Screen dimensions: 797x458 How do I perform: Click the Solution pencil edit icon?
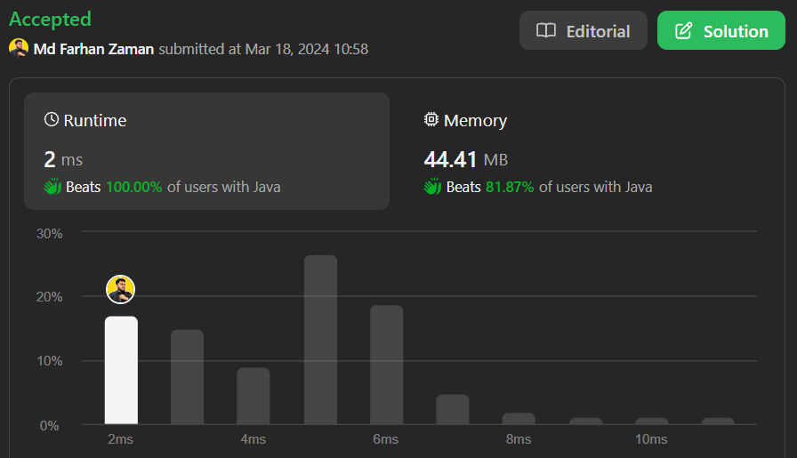(x=683, y=31)
